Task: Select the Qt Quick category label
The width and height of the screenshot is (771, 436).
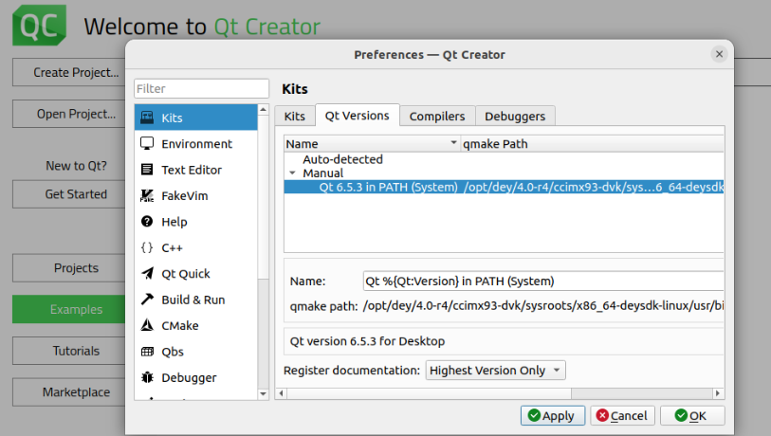Action: [x=185, y=274]
